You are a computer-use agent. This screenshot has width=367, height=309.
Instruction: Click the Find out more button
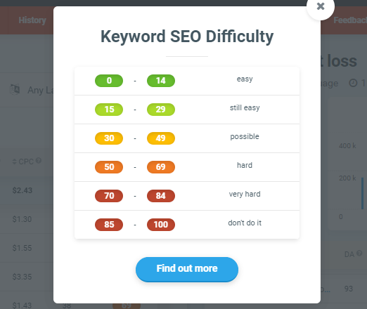click(187, 269)
